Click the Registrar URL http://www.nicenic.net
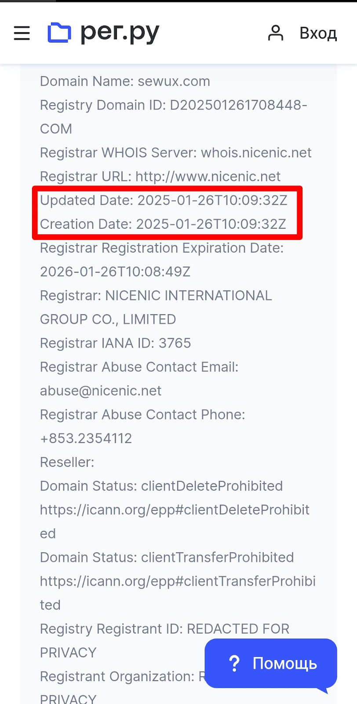Image resolution: width=357 pixels, height=704 pixels. coord(208,176)
